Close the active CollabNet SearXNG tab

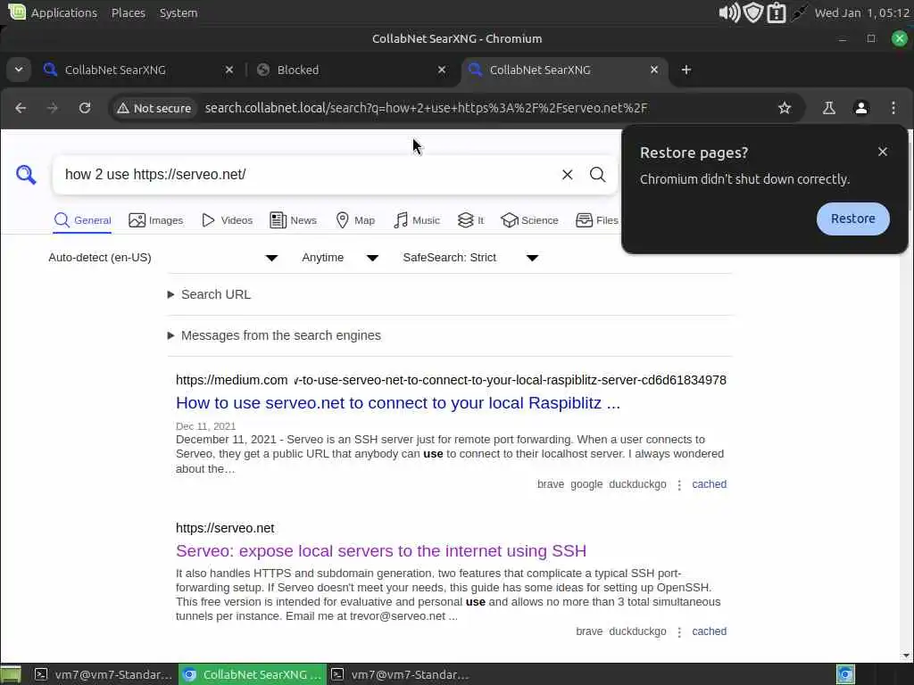click(654, 70)
